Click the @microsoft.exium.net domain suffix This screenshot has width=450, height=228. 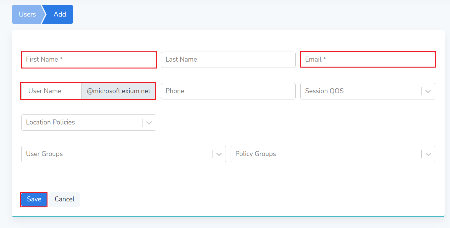pyautogui.click(x=118, y=91)
